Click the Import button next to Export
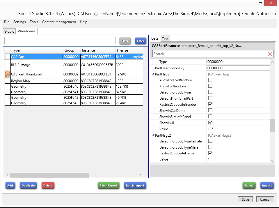The height and width of the screenshot is (208, 279). pos(267,186)
